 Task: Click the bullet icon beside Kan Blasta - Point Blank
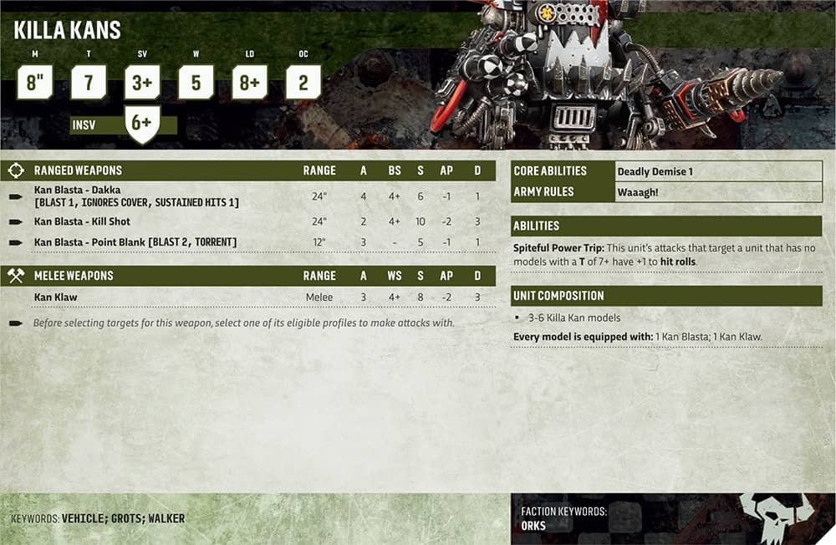pos(15,242)
